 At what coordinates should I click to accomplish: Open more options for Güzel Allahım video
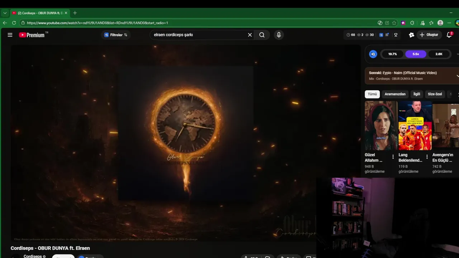click(x=393, y=157)
